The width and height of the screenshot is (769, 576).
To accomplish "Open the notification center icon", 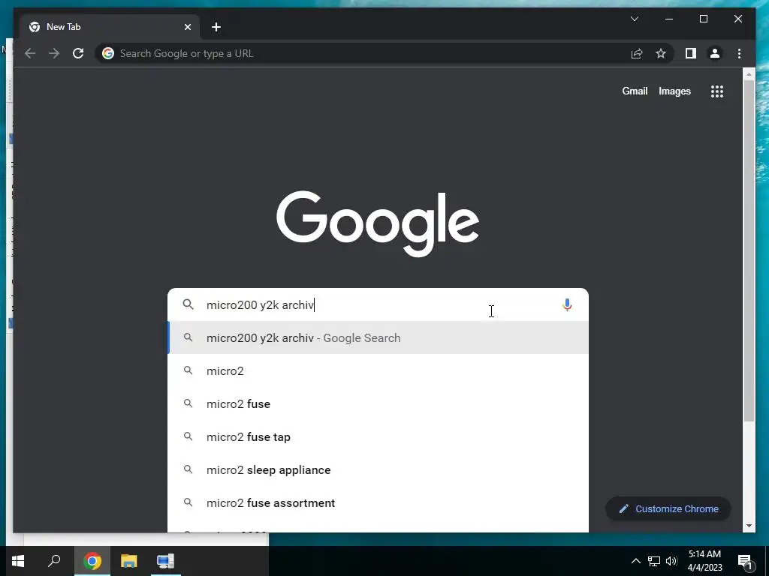I will (745, 561).
